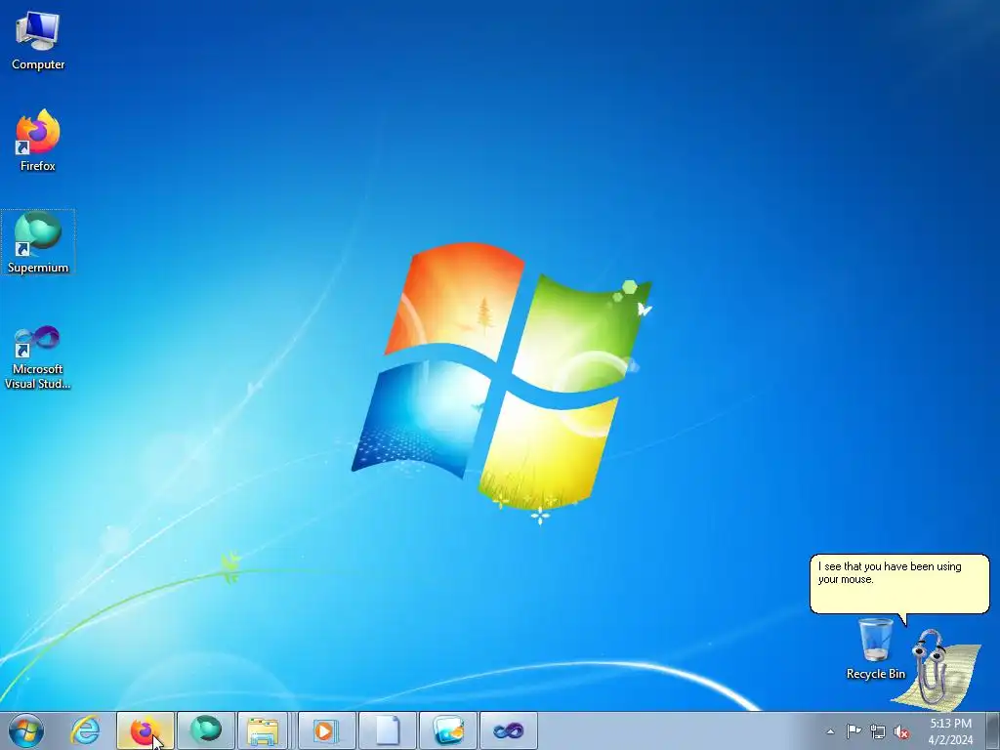Open the Action Center flag icon
The height and width of the screenshot is (750, 1000).
pyautogui.click(x=854, y=731)
